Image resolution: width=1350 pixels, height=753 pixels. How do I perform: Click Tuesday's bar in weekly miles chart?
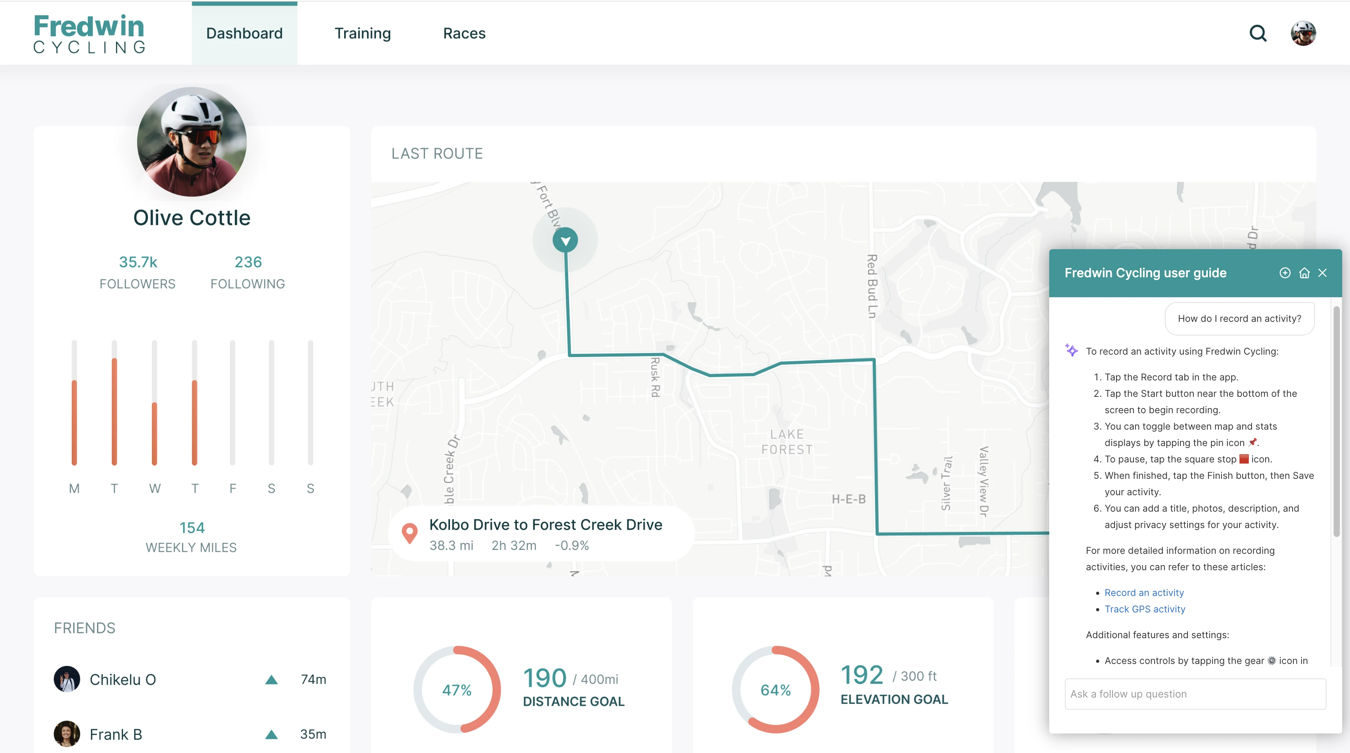tap(114, 410)
